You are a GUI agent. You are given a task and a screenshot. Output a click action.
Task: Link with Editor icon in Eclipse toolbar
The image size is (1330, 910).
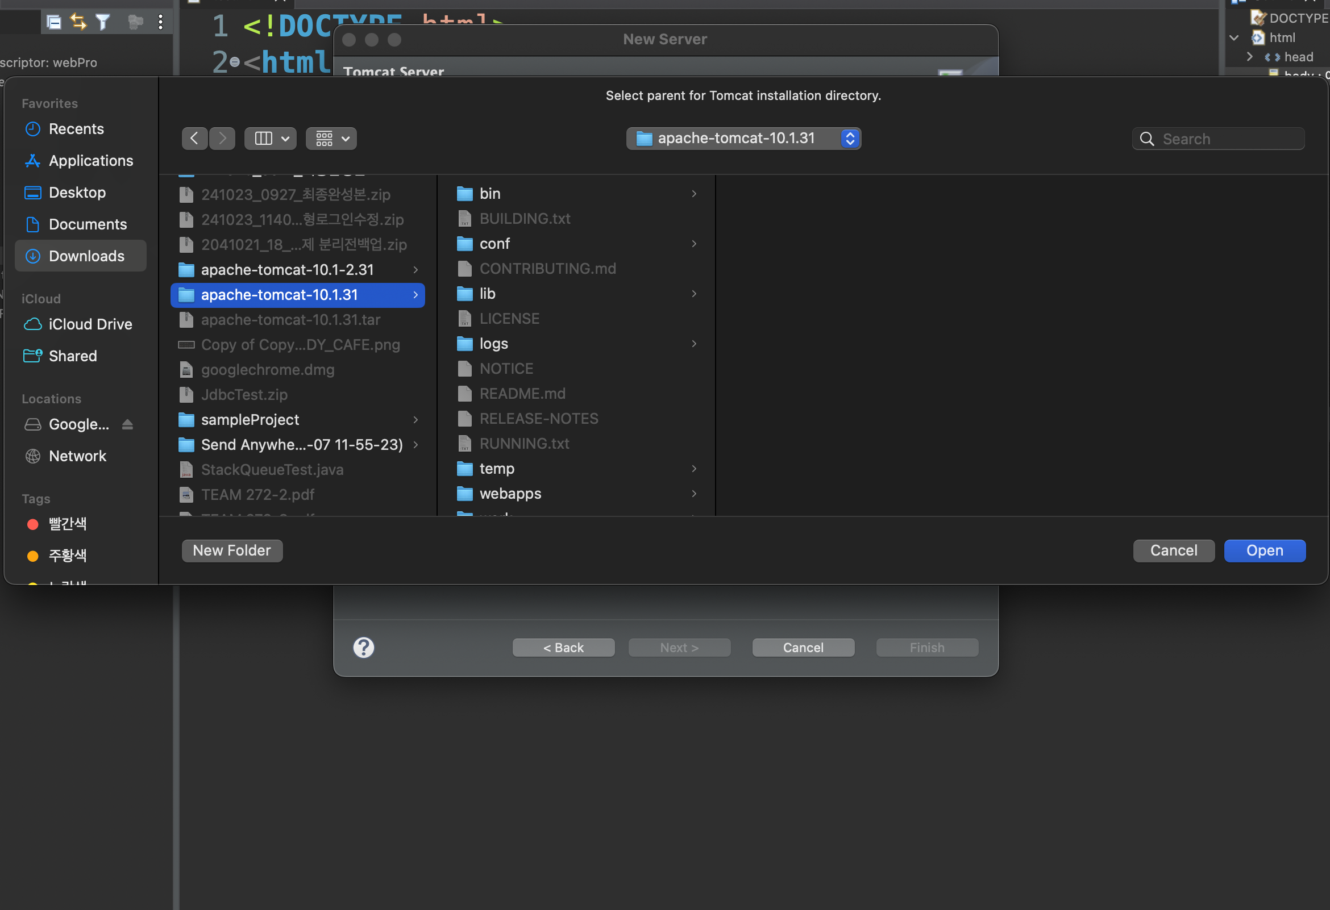tap(78, 22)
